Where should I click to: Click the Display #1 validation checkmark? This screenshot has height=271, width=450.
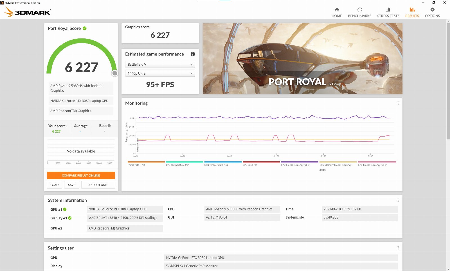(70, 218)
